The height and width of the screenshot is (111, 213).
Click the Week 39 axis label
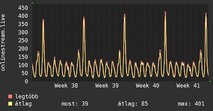[x=107, y=86]
